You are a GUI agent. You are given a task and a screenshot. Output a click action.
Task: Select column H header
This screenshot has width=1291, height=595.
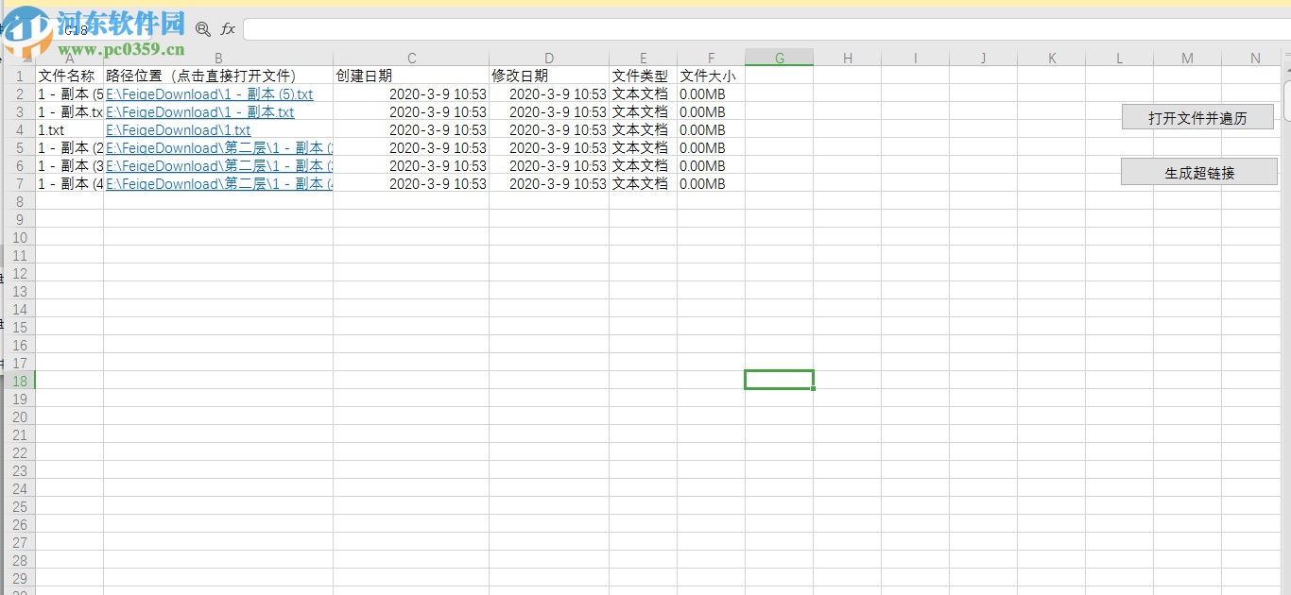click(x=848, y=59)
